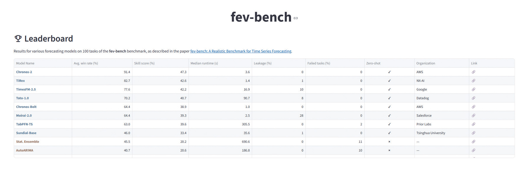The height and width of the screenshot is (171, 528).
Task: Click the Model Name column header
Action: click(x=25, y=63)
